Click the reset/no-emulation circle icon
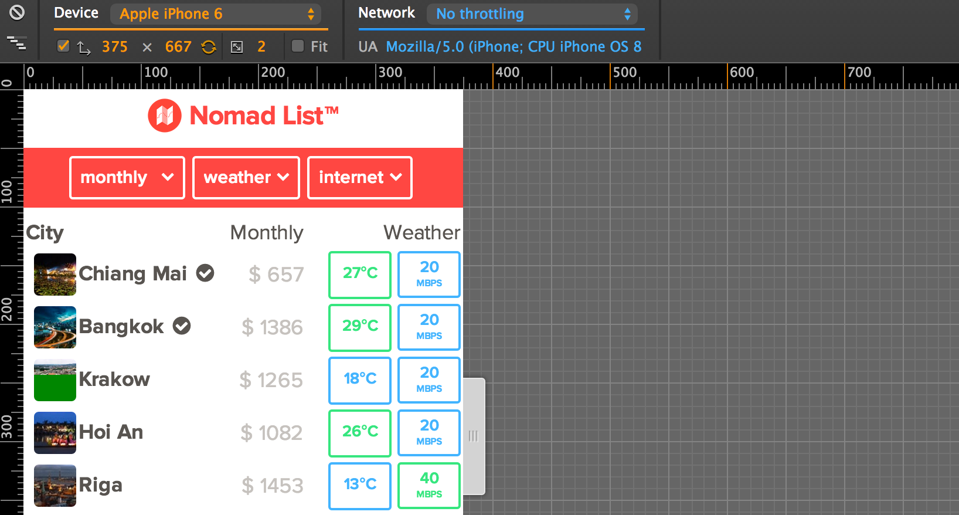This screenshot has height=515, width=959. 17,12
